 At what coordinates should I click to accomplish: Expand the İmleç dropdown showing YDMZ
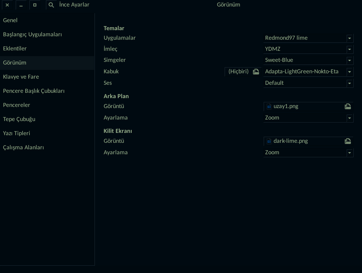[x=308, y=49]
